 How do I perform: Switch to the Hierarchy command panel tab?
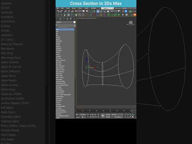coord(64,19)
